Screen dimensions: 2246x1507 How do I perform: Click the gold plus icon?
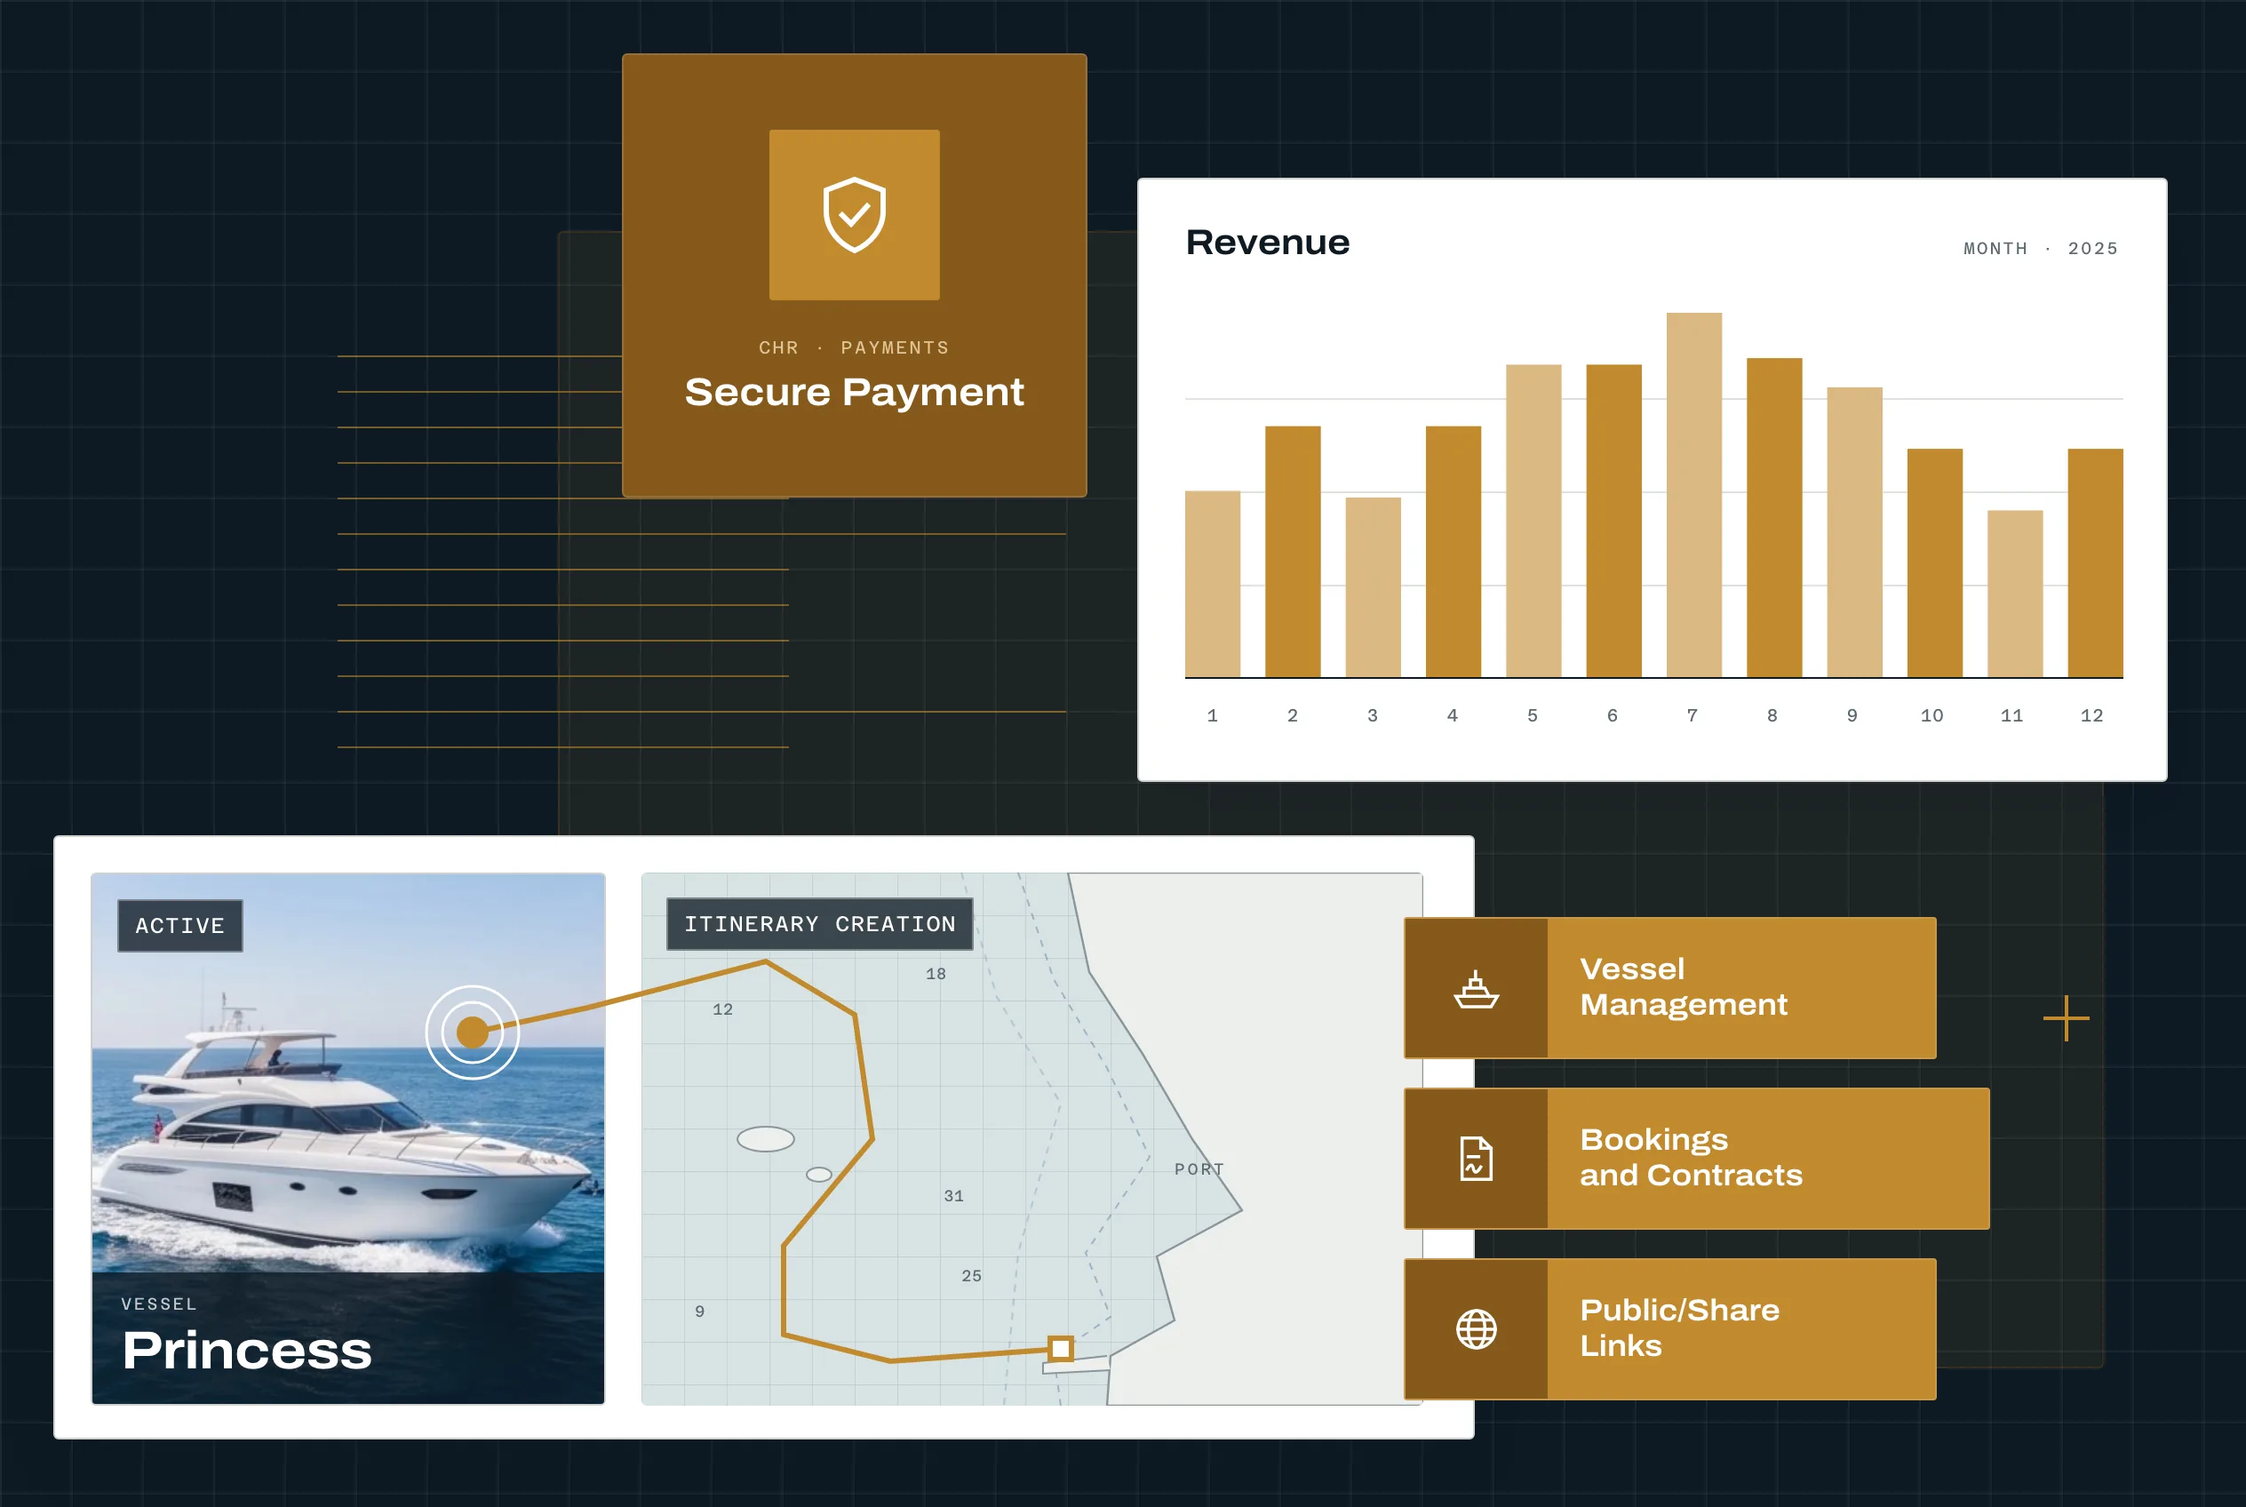point(2066,1017)
